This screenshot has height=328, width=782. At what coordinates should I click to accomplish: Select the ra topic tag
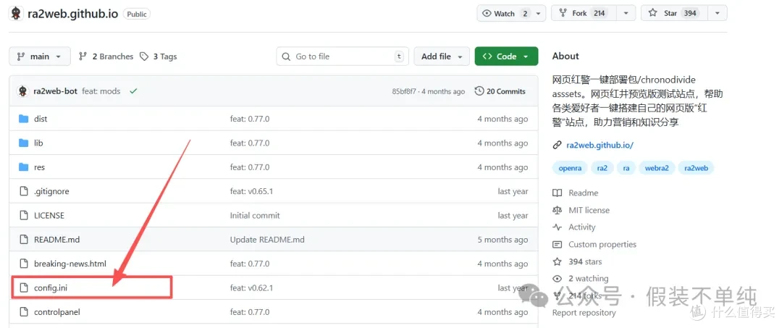tap(626, 168)
